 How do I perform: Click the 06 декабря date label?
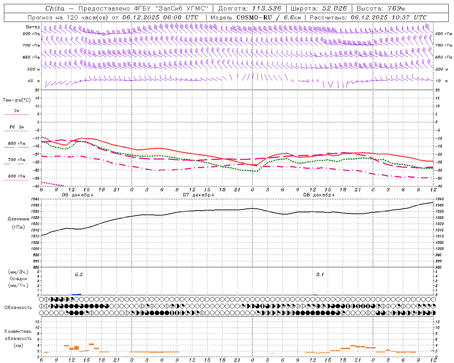tap(78, 195)
